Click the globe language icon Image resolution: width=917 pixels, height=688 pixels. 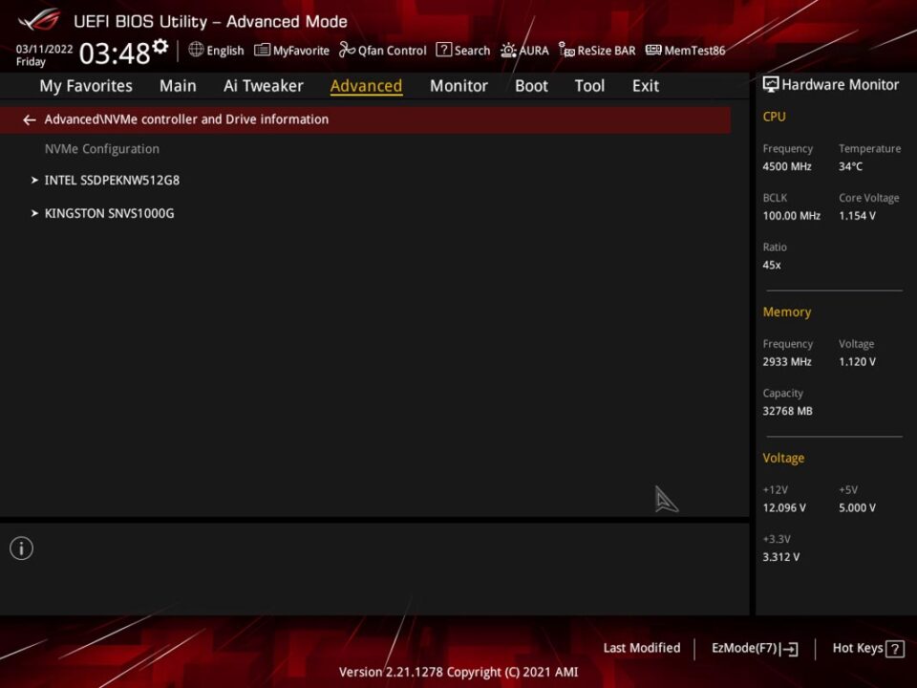pyautogui.click(x=196, y=50)
